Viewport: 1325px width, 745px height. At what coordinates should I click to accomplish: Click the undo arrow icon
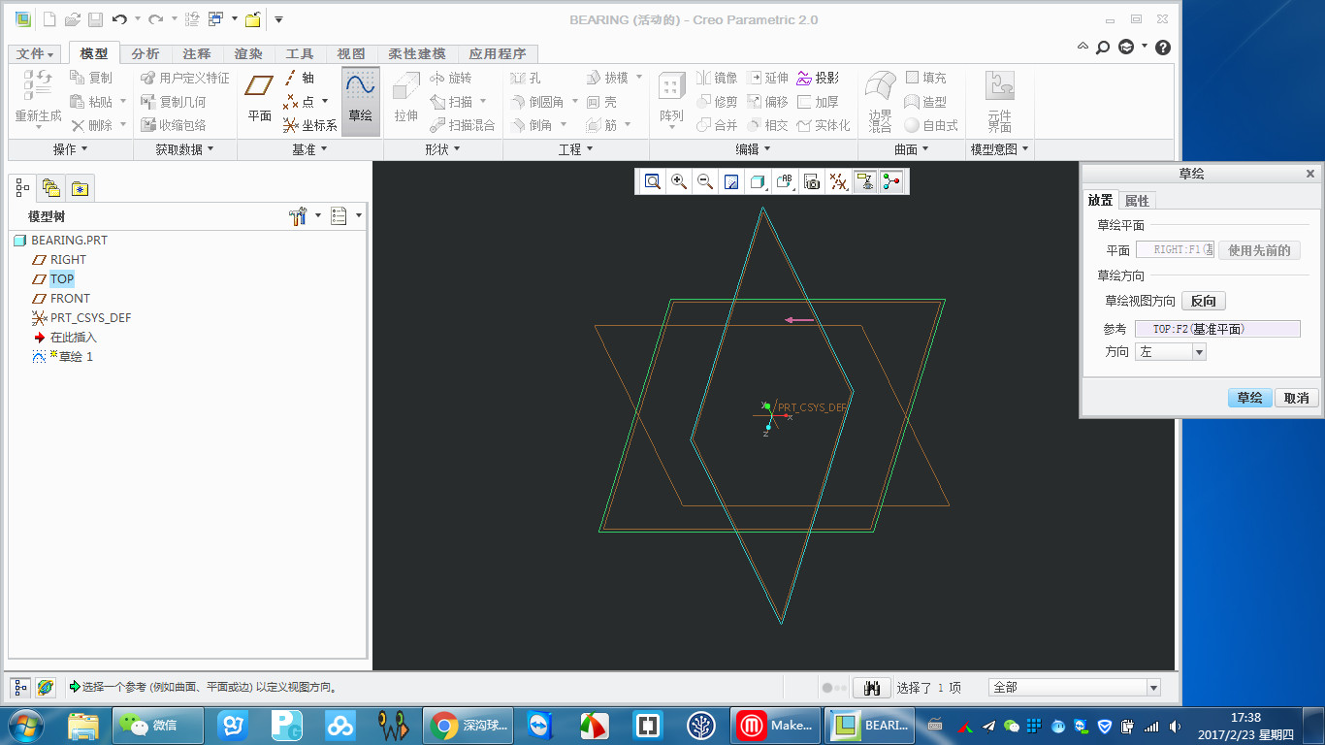coord(119,19)
